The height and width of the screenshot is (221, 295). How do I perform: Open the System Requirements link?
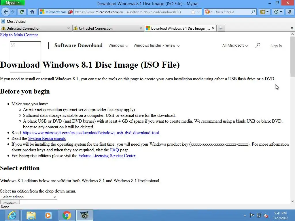[47, 138]
